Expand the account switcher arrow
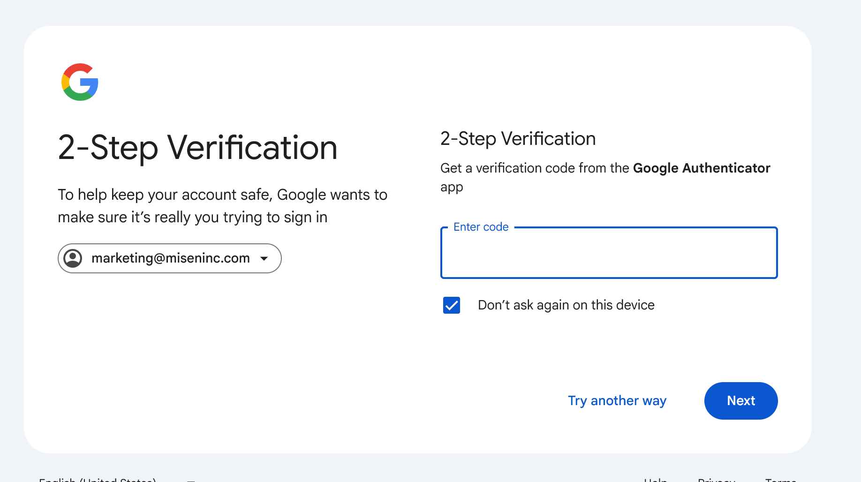 (x=264, y=258)
